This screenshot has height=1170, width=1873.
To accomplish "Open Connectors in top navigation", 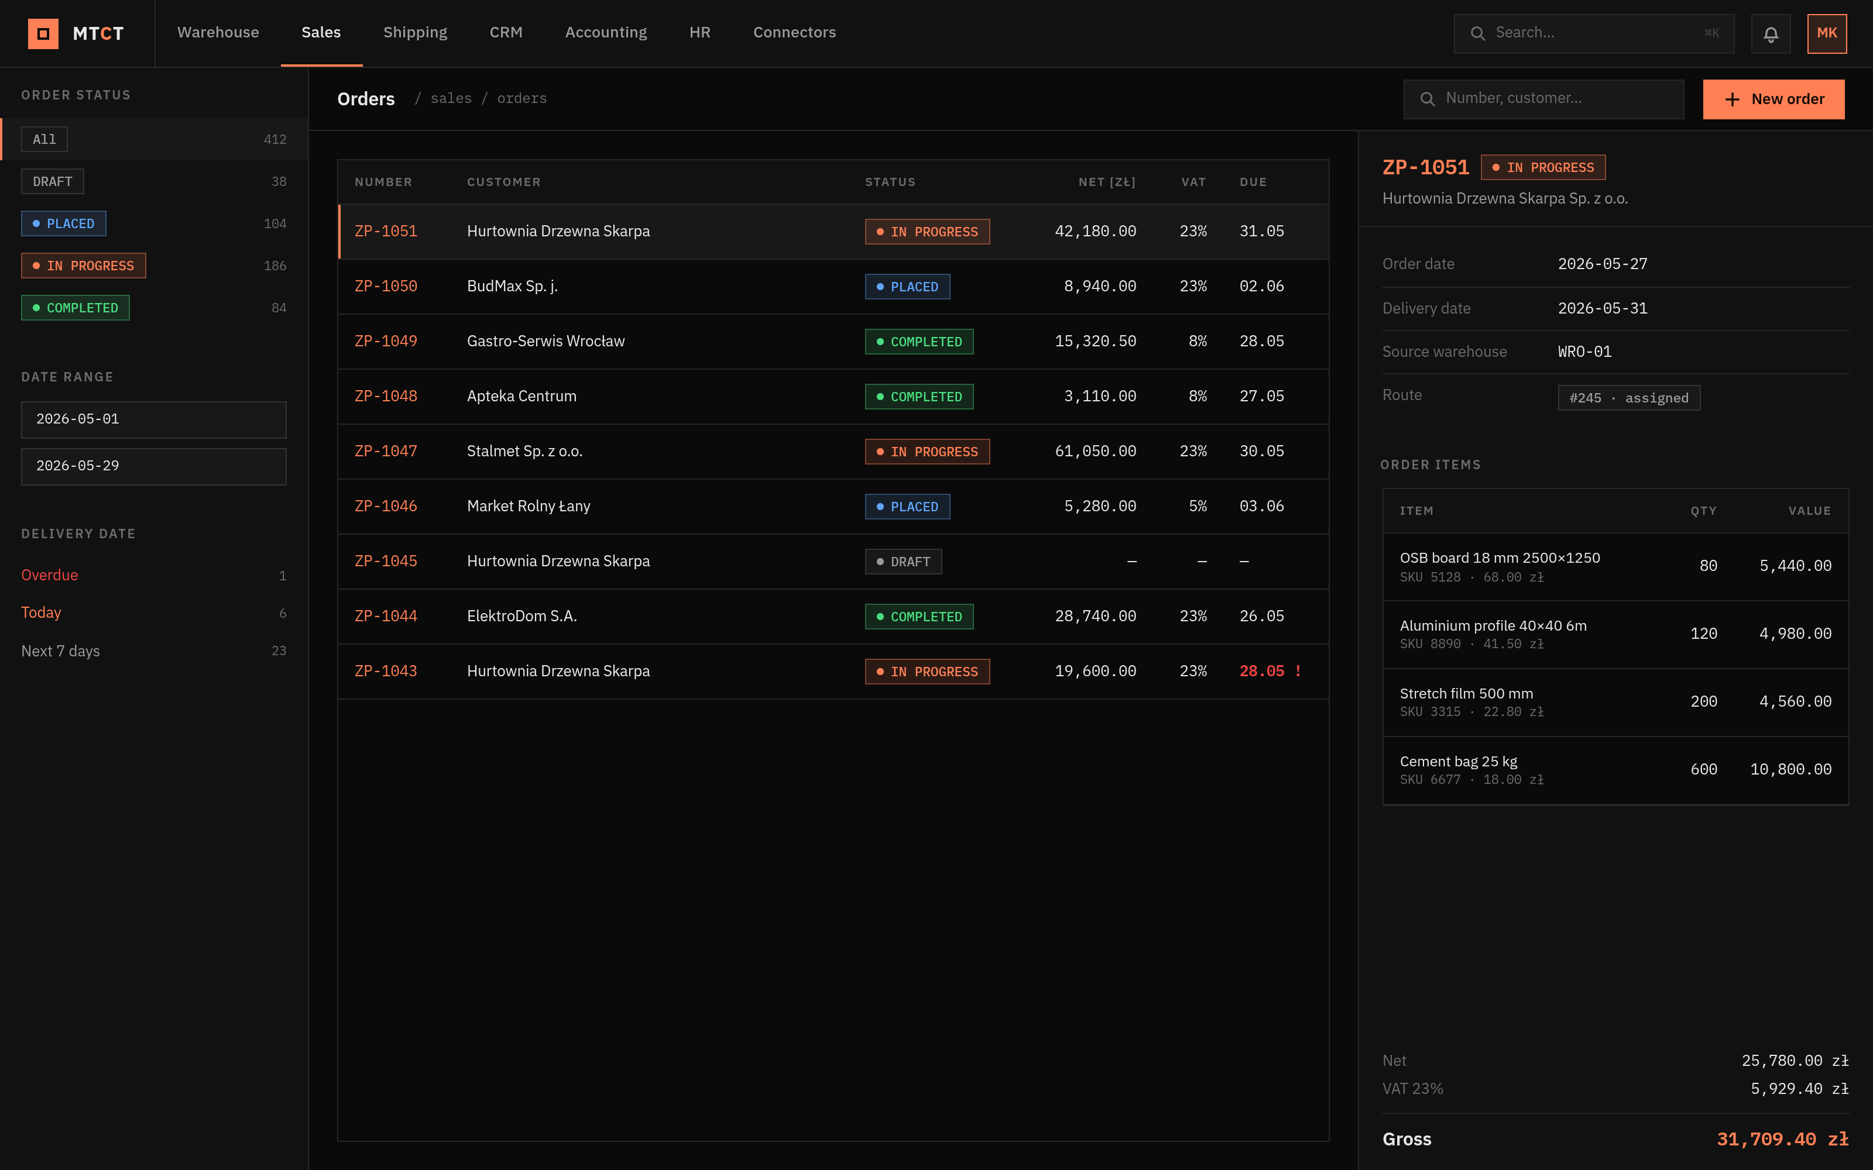I will coord(794,33).
